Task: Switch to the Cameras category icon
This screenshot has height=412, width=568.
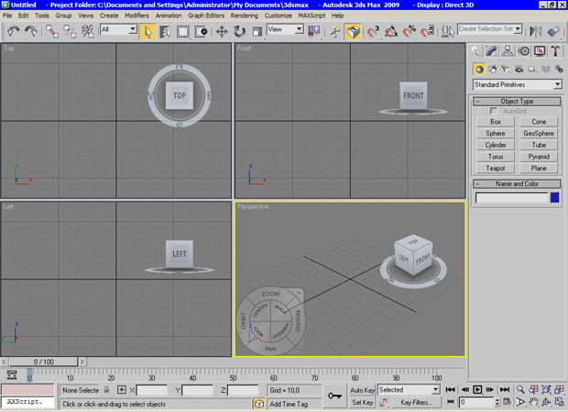Action: click(519, 69)
